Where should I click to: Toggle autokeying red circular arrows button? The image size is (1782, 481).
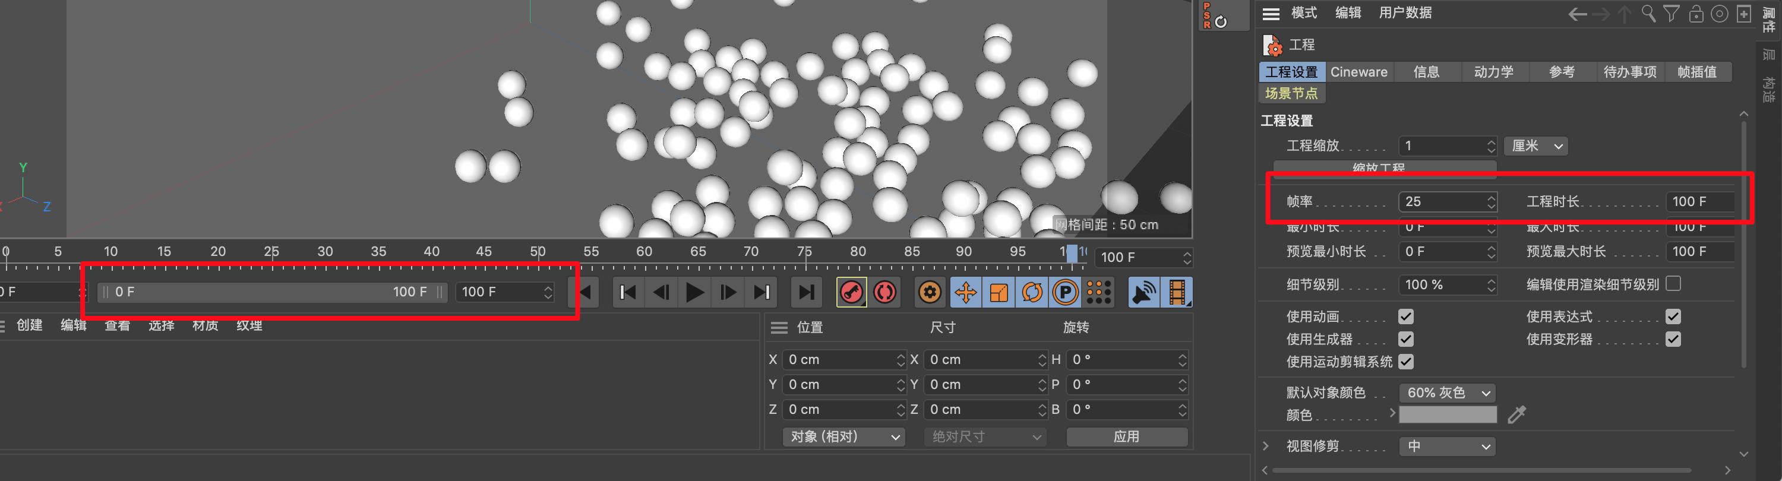(x=885, y=292)
